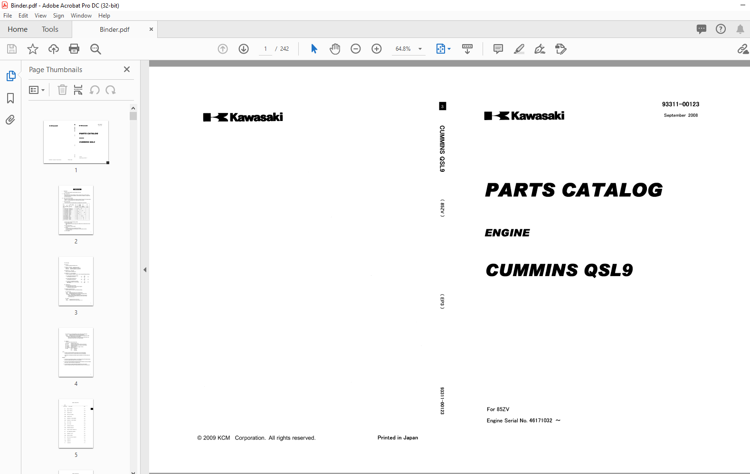Open the notifications bell
This screenshot has width=750, height=474.
point(740,29)
